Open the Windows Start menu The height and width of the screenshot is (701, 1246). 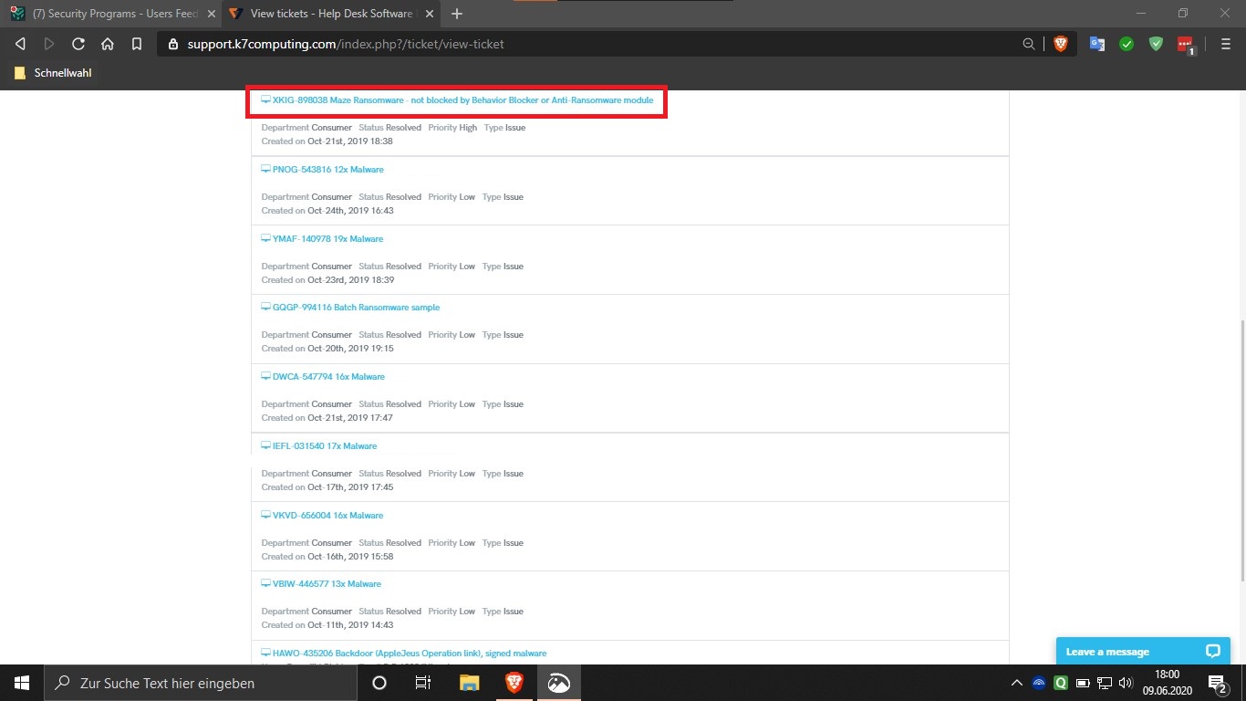coord(22,683)
